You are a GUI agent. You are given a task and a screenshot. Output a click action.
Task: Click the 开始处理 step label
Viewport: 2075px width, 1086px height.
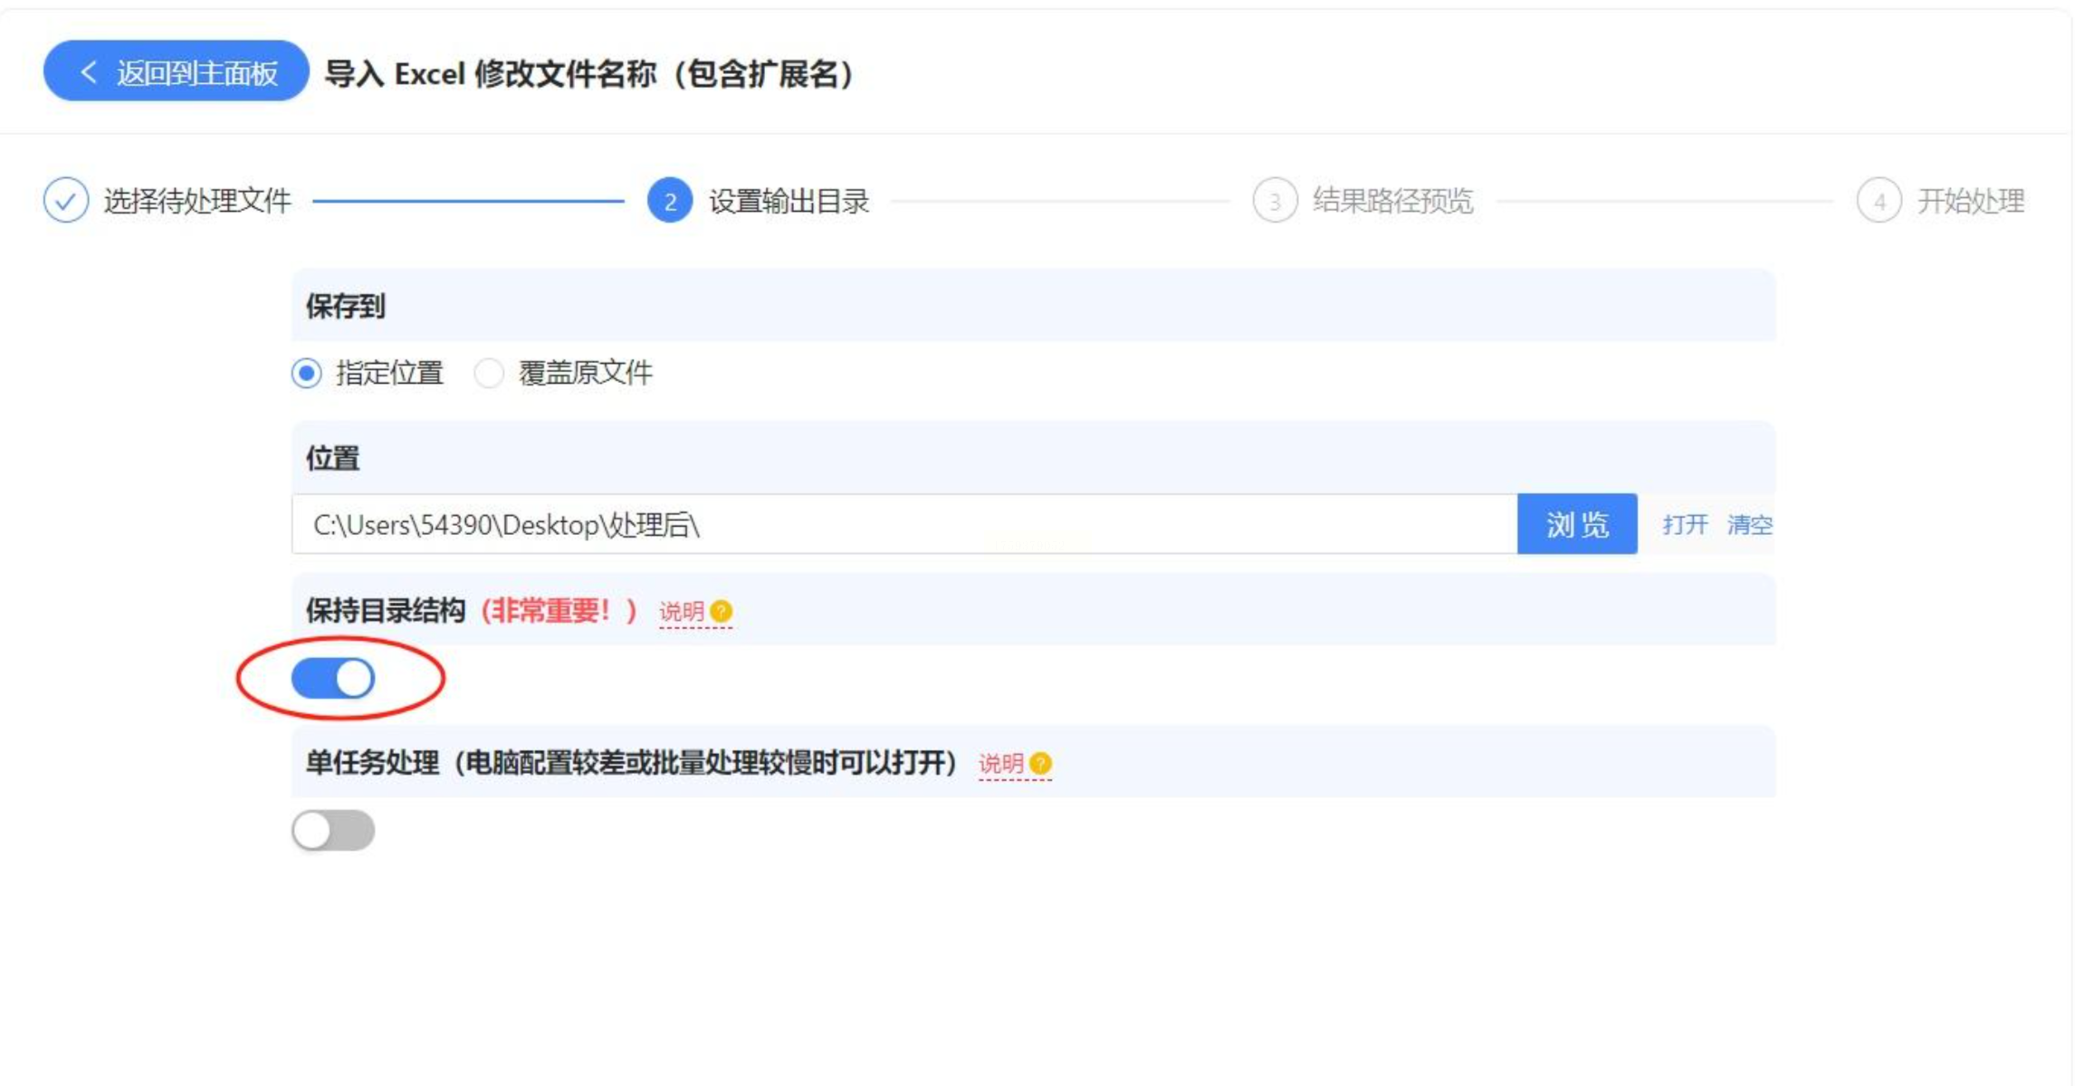1970,200
